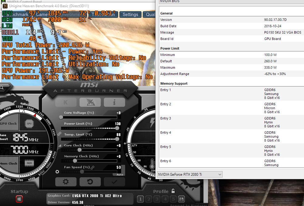Click the Board Id value GPU Board

click(272, 39)
